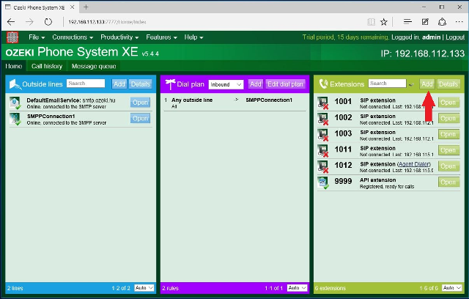Click the SMPPConnection1 outside line icon
The height and width of the screenshot is (299, 469).
click(15, 119)
